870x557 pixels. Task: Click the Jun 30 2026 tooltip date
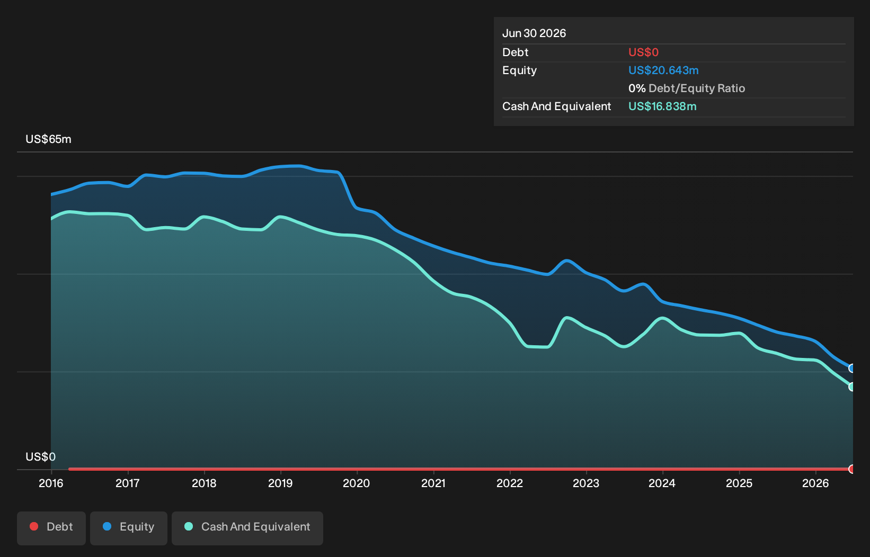[534, 33]
